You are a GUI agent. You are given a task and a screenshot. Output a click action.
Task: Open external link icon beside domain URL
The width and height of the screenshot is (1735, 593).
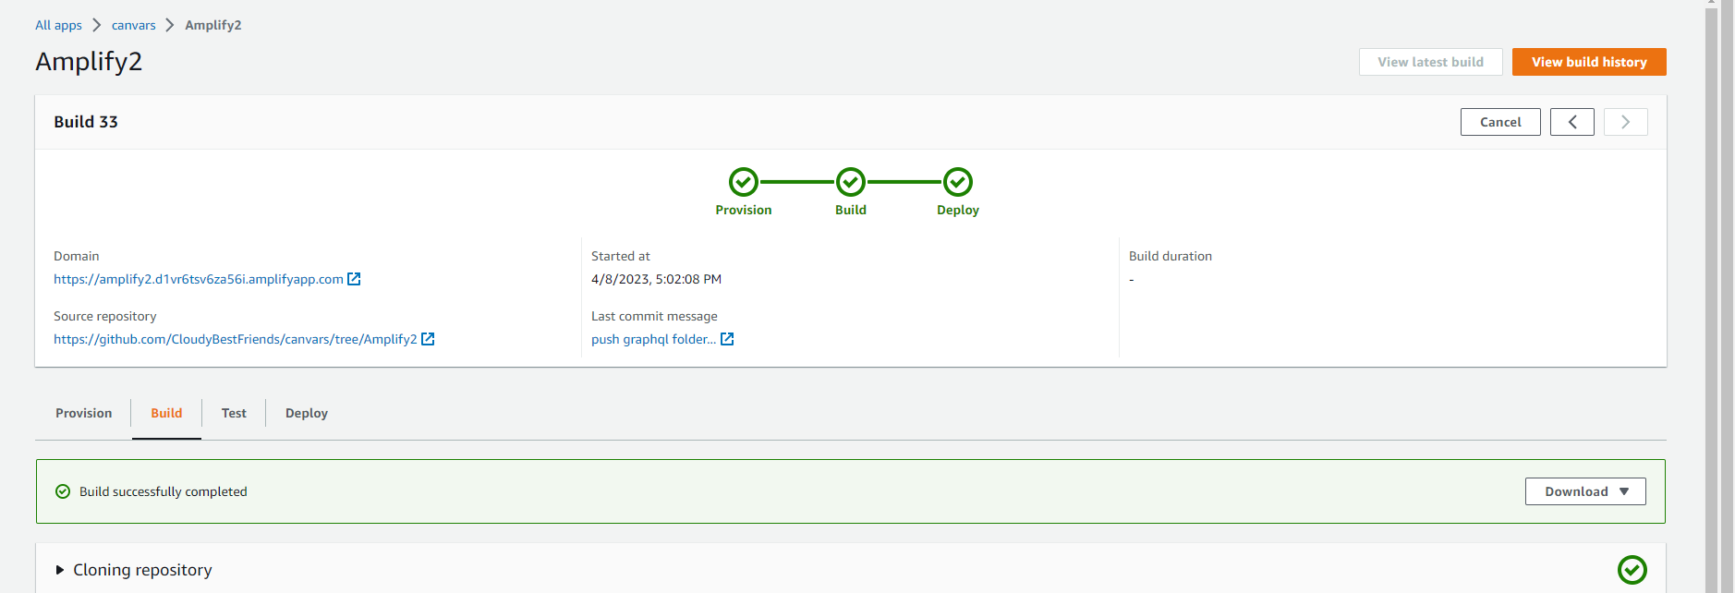point(354,279)
